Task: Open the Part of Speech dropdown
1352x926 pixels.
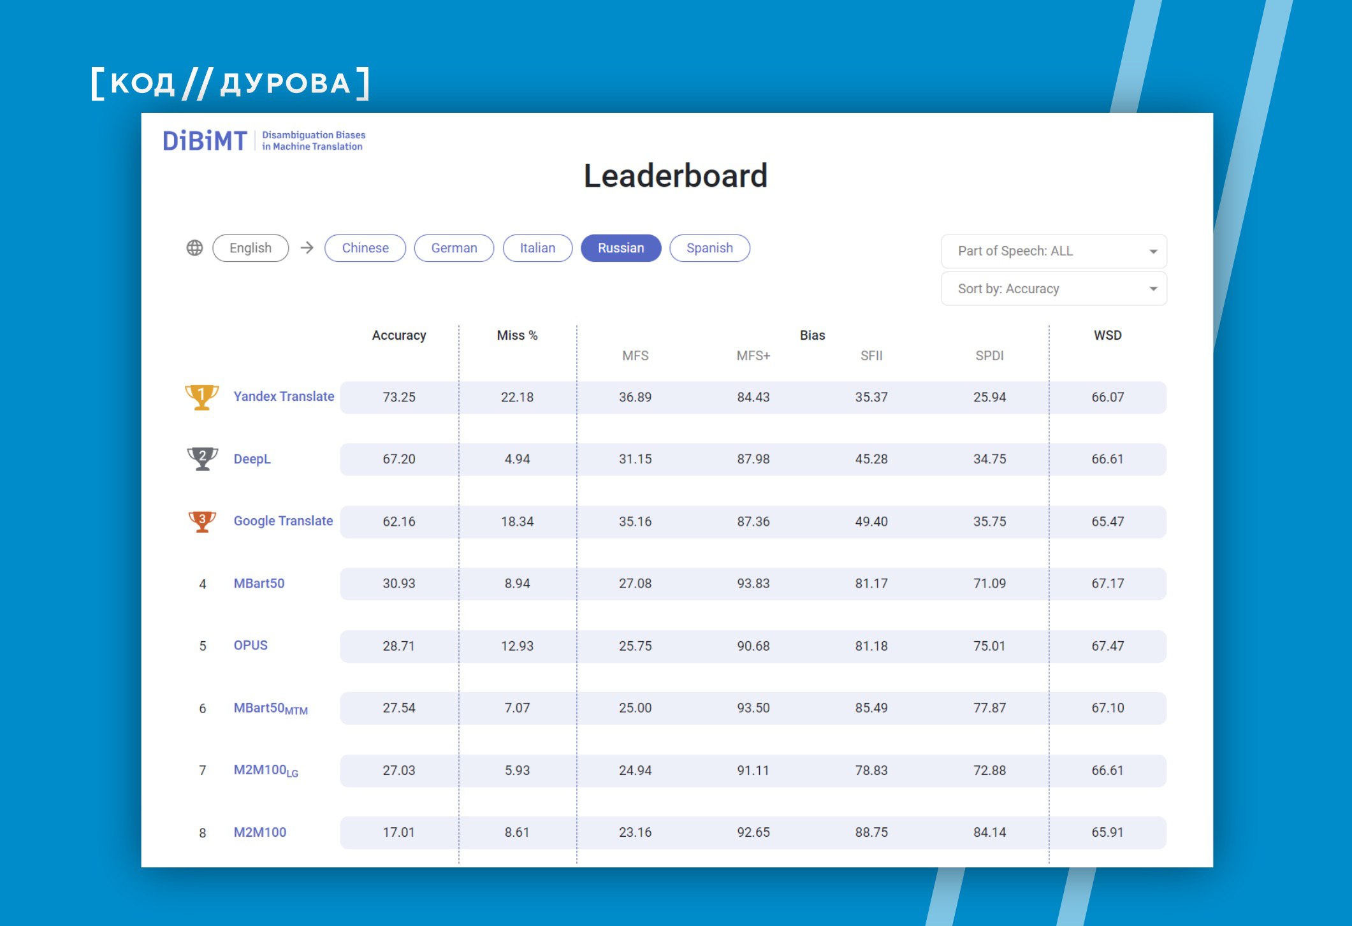Action: (1053, 251)
